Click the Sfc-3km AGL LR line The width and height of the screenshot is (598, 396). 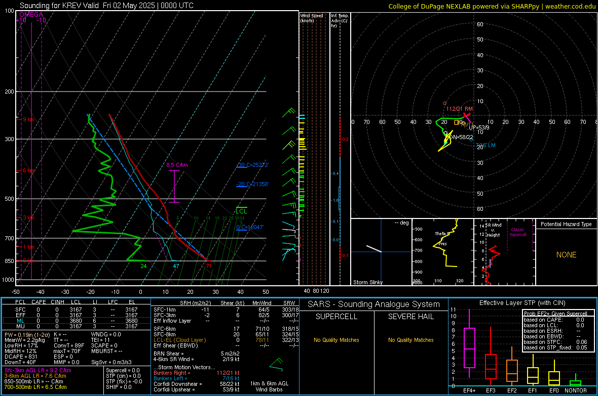click(x=38, y=370)
